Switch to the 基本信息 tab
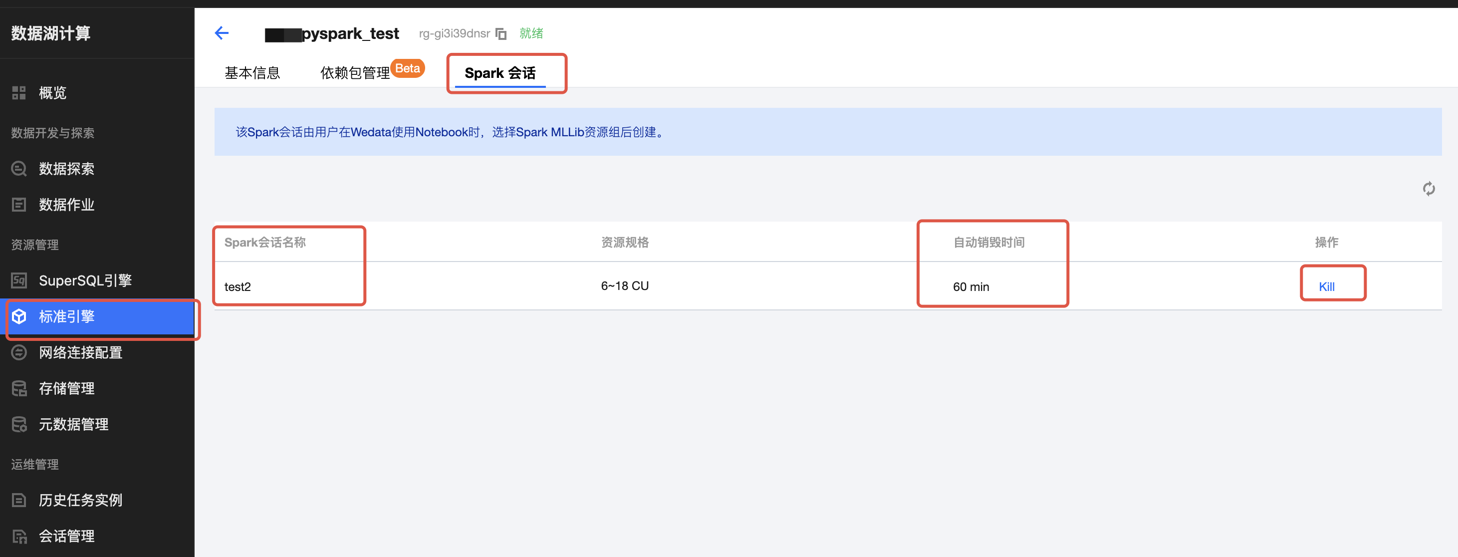This screenshot has width=1458, height=557. (252, 73)
